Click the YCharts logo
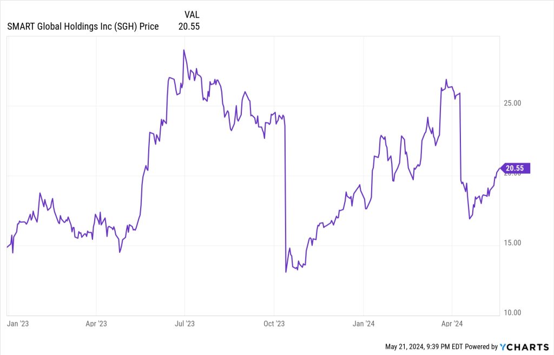This screenshot has height=355, width=554. tap(524, 346)
